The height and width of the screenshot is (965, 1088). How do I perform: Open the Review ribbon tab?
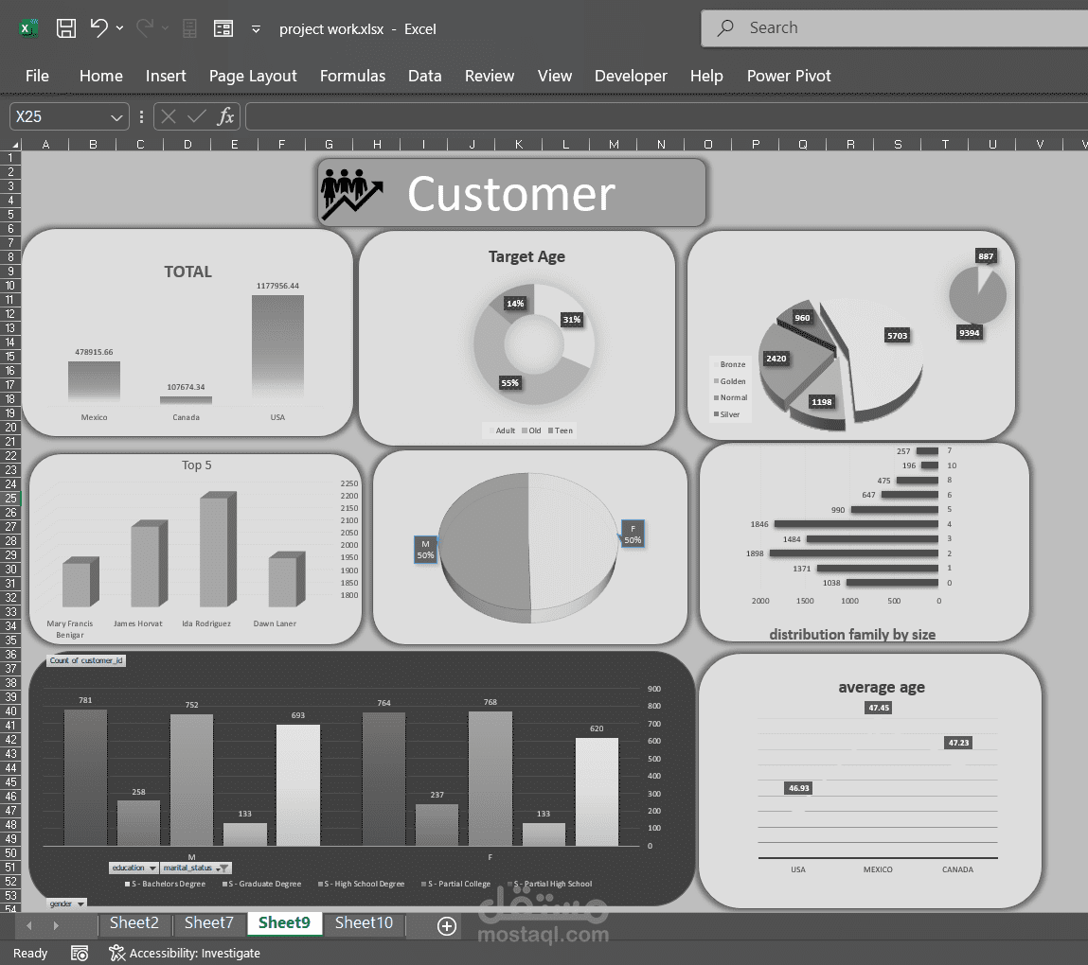point(490,76)
